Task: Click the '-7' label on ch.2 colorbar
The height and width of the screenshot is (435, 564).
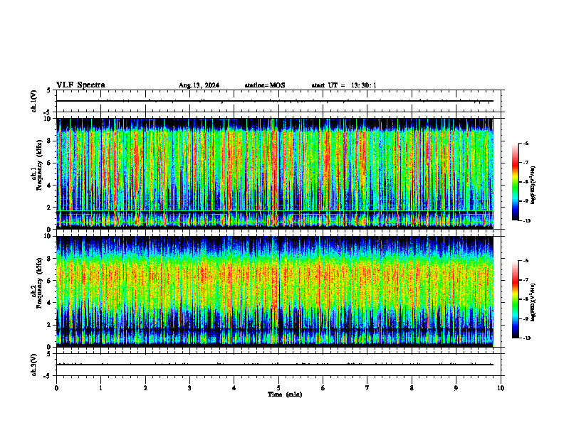Action: (x=525, y=280)
